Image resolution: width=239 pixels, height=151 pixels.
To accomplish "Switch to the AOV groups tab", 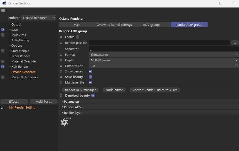I will (151, 25).
